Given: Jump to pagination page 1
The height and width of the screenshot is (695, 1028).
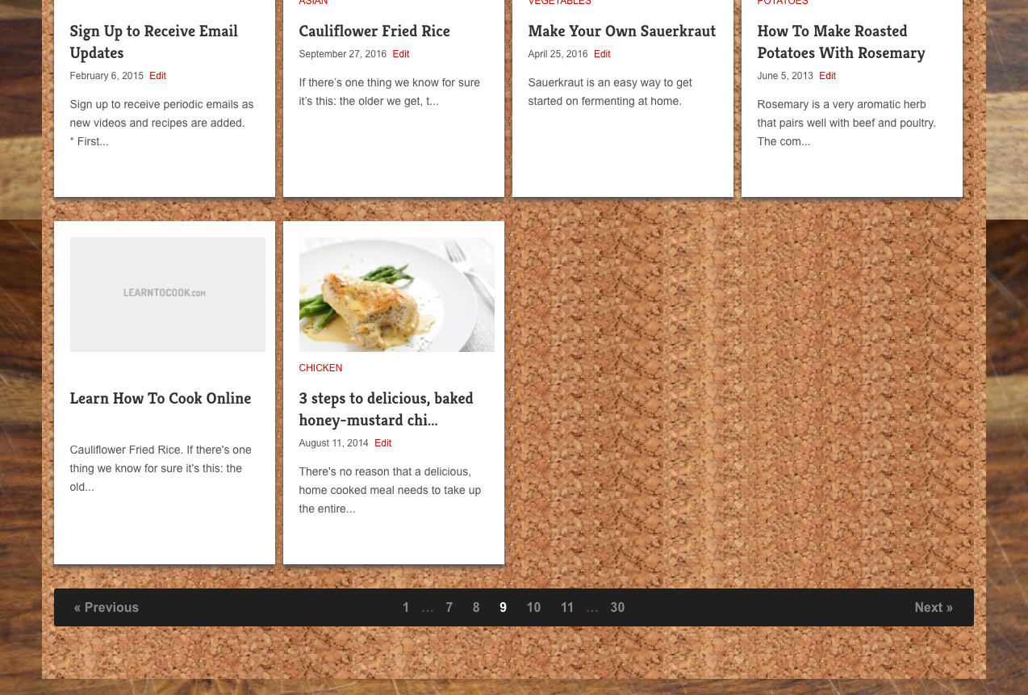Looking at the screenshot, I should pyautogui.click(x=406, y=608).
